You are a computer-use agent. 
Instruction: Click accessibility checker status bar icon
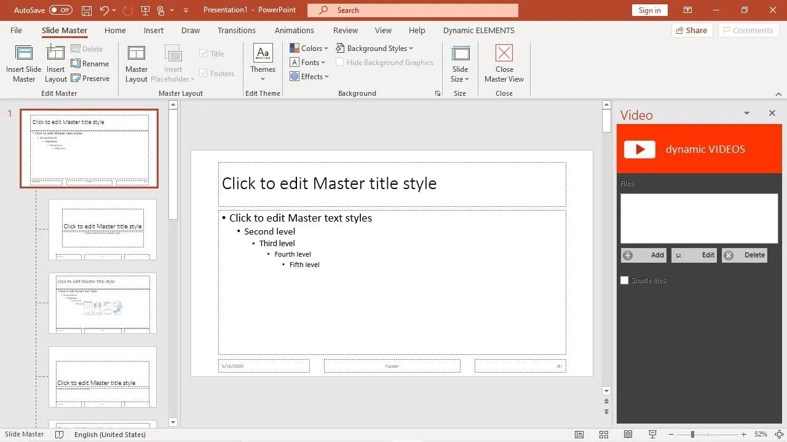(x=60, y=435)
